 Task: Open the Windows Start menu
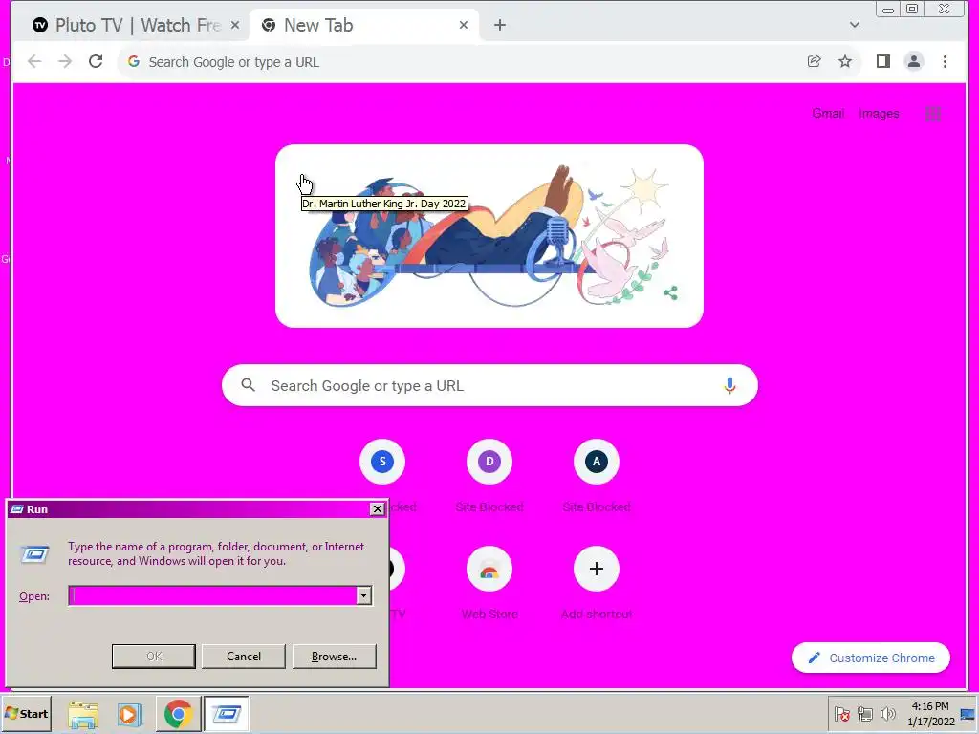point(26,713)
